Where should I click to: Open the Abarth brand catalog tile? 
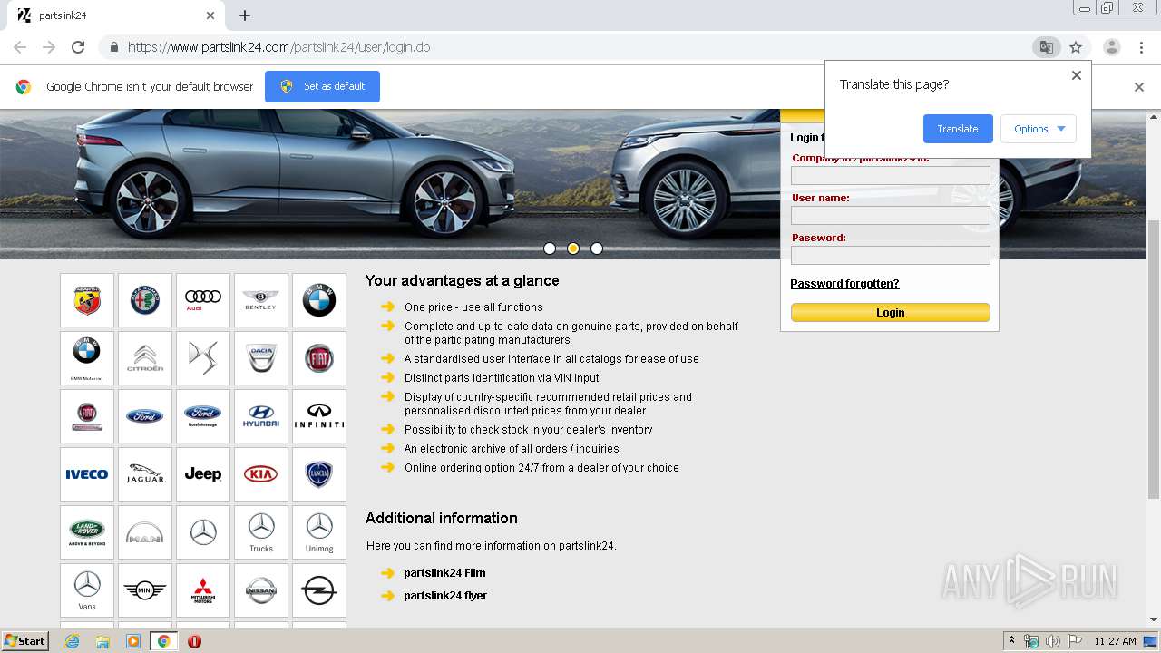(x=87, y=300)
